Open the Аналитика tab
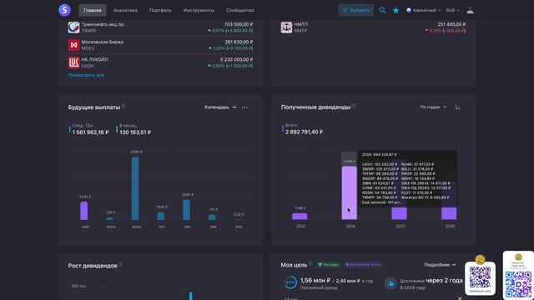This screenshot has width=534, height=300. (125, 10)
